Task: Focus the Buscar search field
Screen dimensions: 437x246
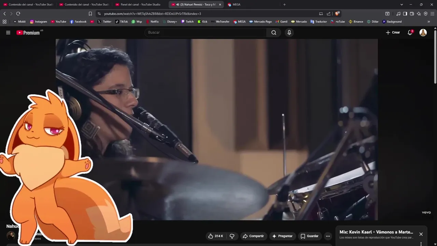Action: (206, 32)
